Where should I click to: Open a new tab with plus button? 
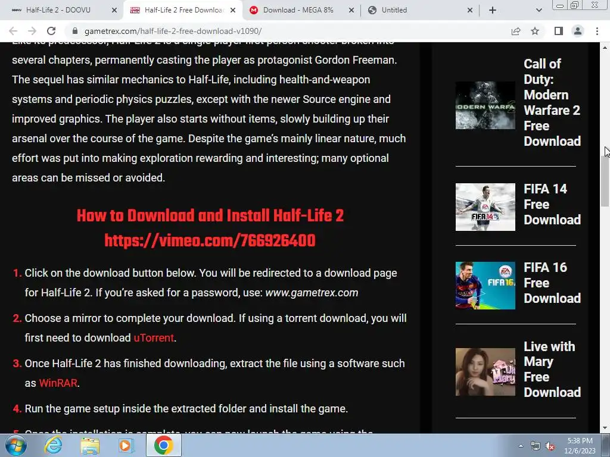[493, 11]
